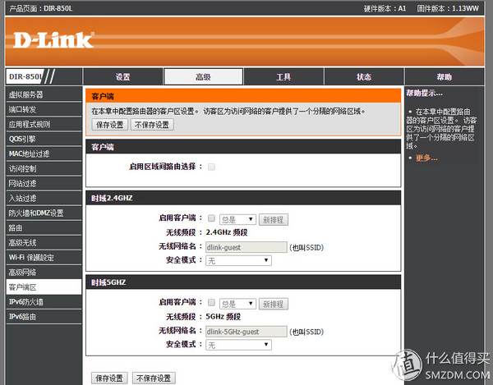Click 新排程 button in the 2.4GHz section
The height and width of the screenshot is (385, 493).
(x=273, y=220)
